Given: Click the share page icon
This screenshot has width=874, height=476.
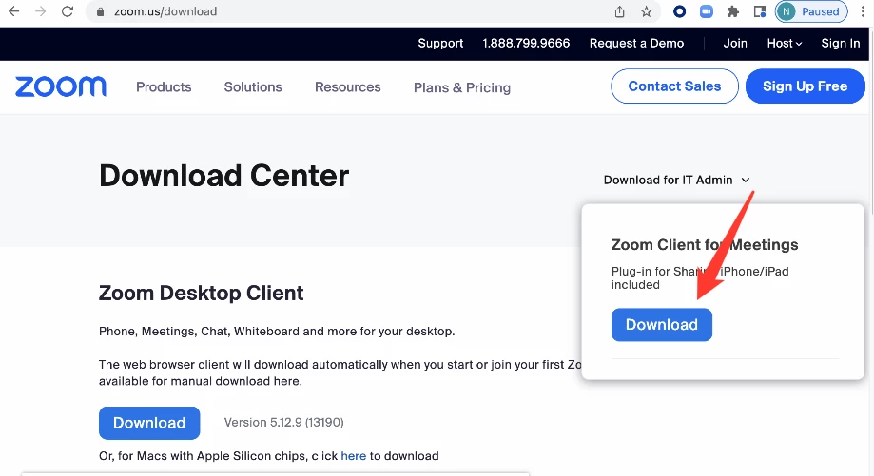Looking at the screenshot, I should click(x=620, y=11).
